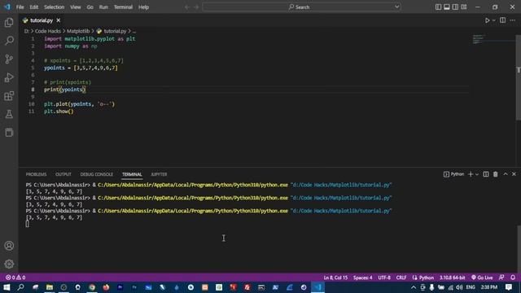
Task: Show hidden system tray icons chevron
Action: (x=414, y=287)
